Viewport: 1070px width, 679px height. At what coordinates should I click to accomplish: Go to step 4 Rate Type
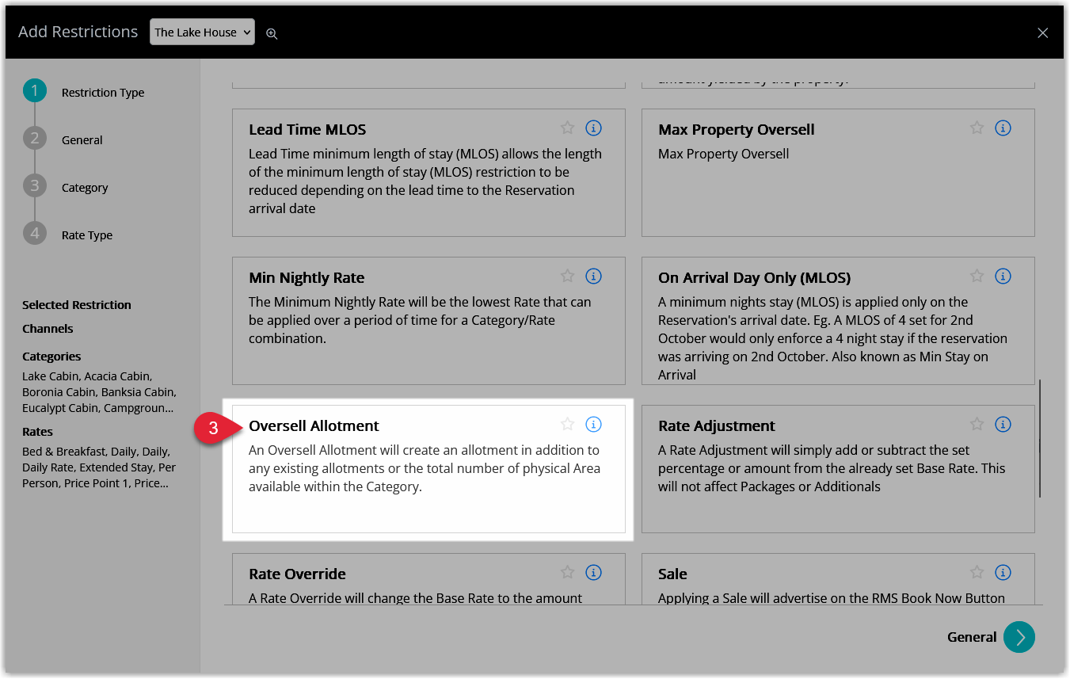click(x=35, y=234)
